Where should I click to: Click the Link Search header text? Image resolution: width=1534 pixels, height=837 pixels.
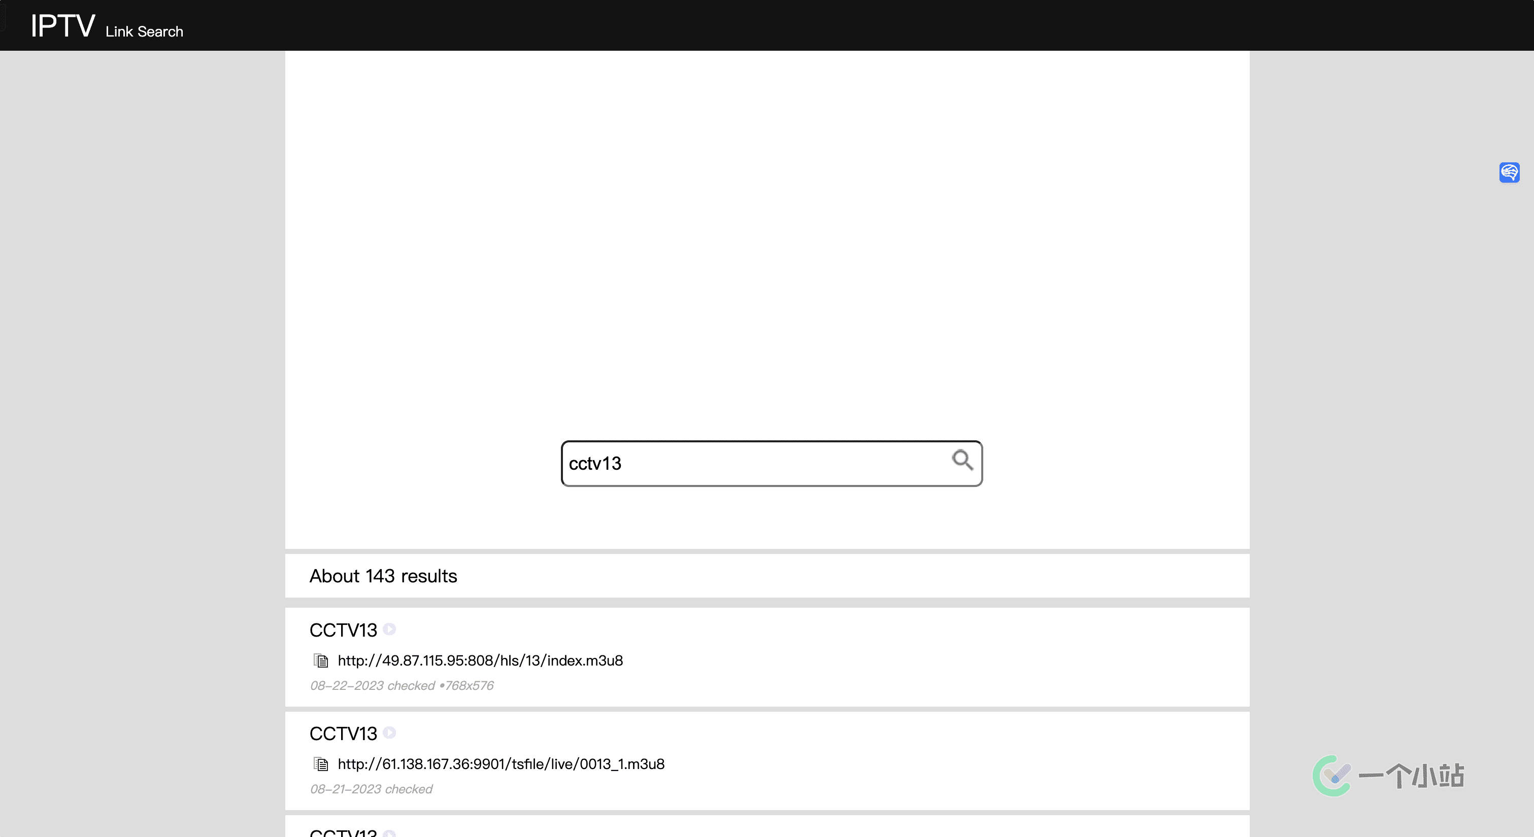[144, 31]
